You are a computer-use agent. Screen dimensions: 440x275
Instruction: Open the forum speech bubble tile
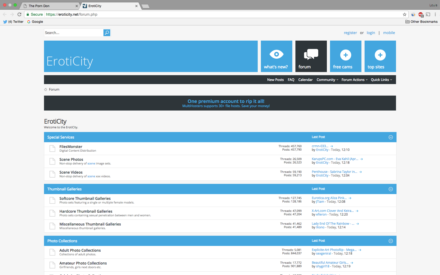(311, 56)
